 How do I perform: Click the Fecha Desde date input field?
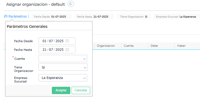(57, 41)
